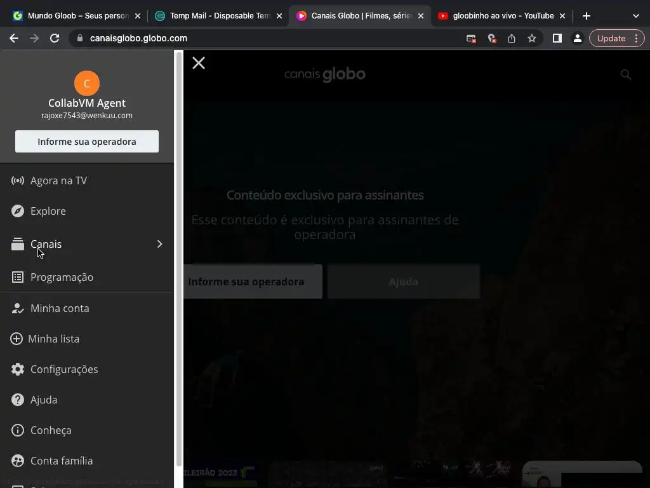Click the Canais stack icon
Viewport: 650px width, 488px height.
point(17,244)
